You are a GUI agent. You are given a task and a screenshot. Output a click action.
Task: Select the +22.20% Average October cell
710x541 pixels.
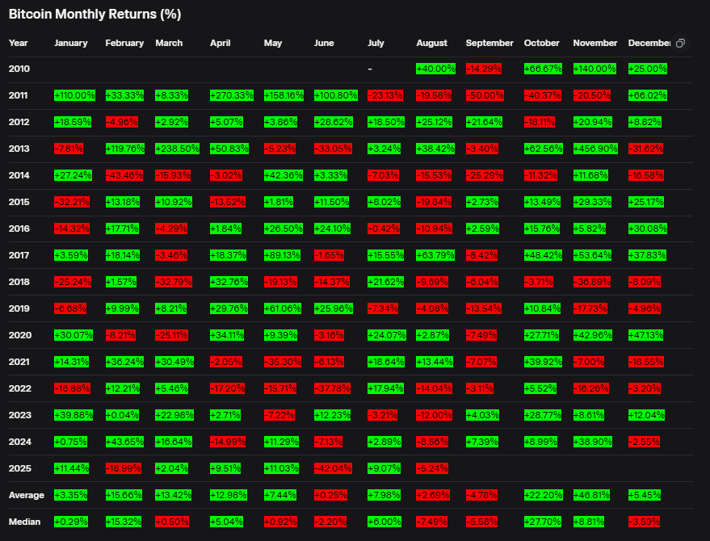point(543,495)
